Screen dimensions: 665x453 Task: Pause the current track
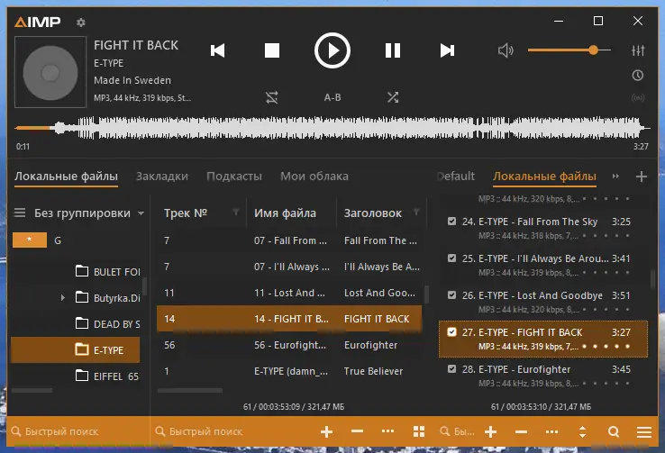pos(393,50)
